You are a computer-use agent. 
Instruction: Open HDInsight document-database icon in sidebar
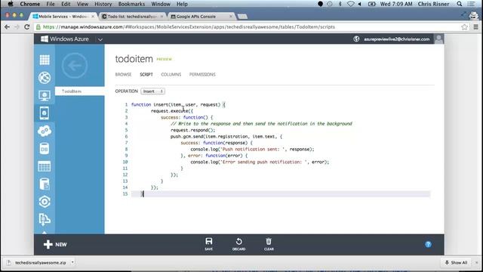(x=45, y=184)
